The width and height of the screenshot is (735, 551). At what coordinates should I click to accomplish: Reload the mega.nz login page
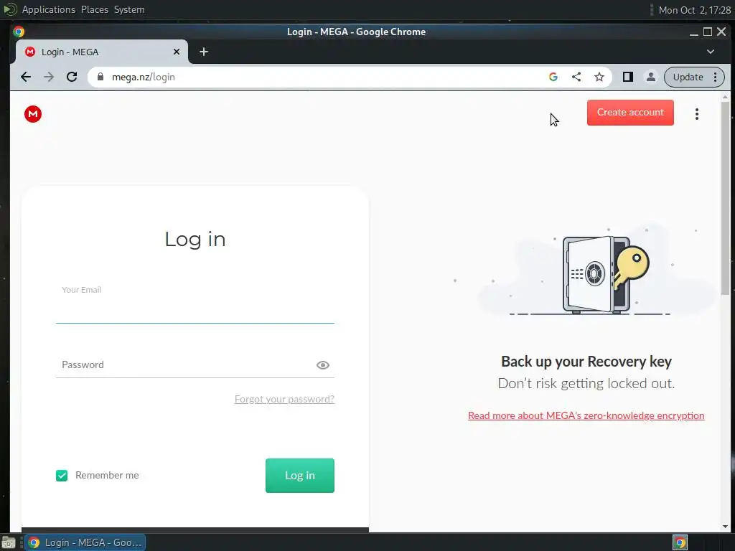point(72,77)
